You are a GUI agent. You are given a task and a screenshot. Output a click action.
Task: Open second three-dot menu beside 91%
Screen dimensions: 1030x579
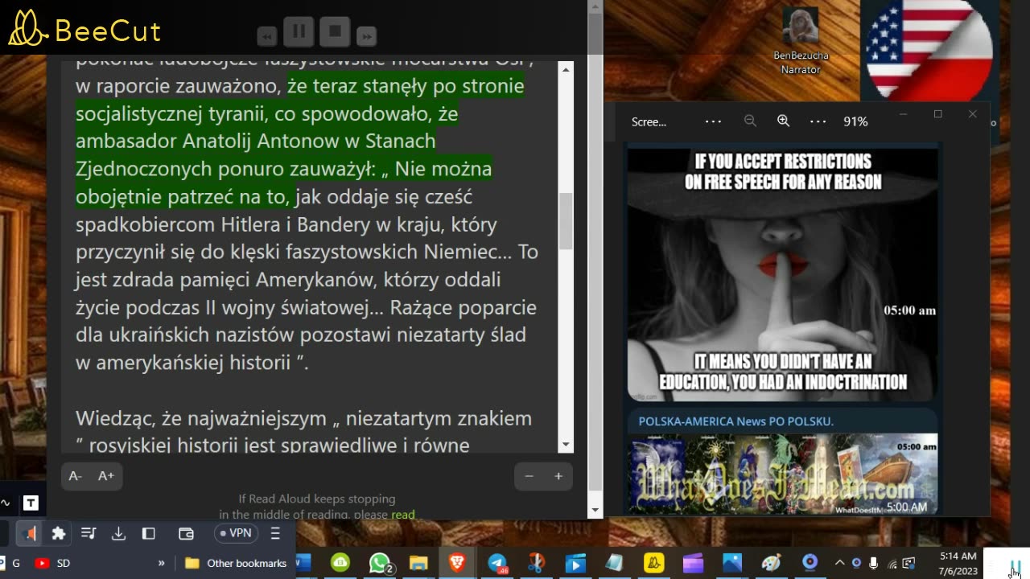point(818,121)
